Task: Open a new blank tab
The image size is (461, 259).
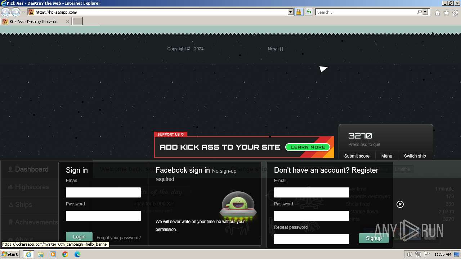Action: (x=77, y=22)
